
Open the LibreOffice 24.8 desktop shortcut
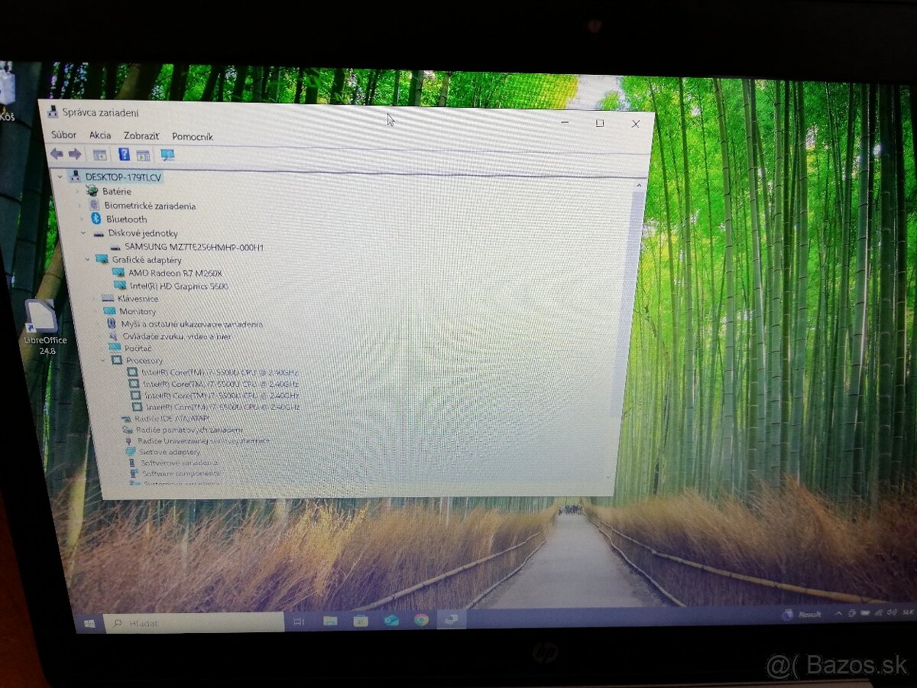tap(43, 326)
